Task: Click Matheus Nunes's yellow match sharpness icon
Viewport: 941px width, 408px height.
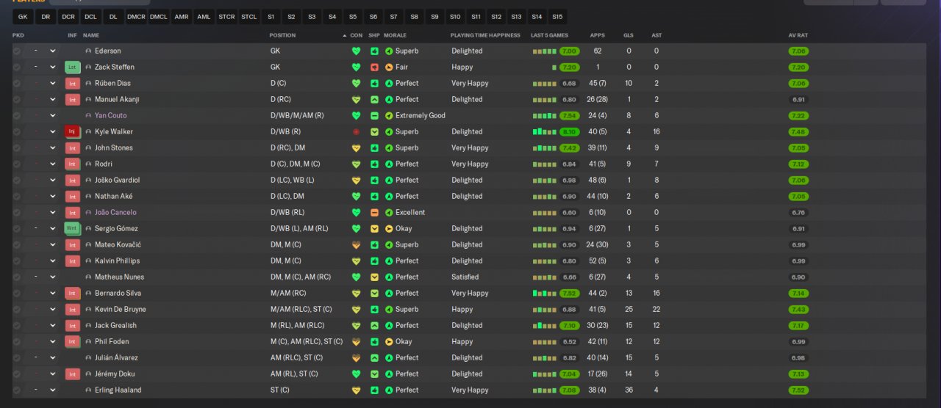Action: (374, 277)
